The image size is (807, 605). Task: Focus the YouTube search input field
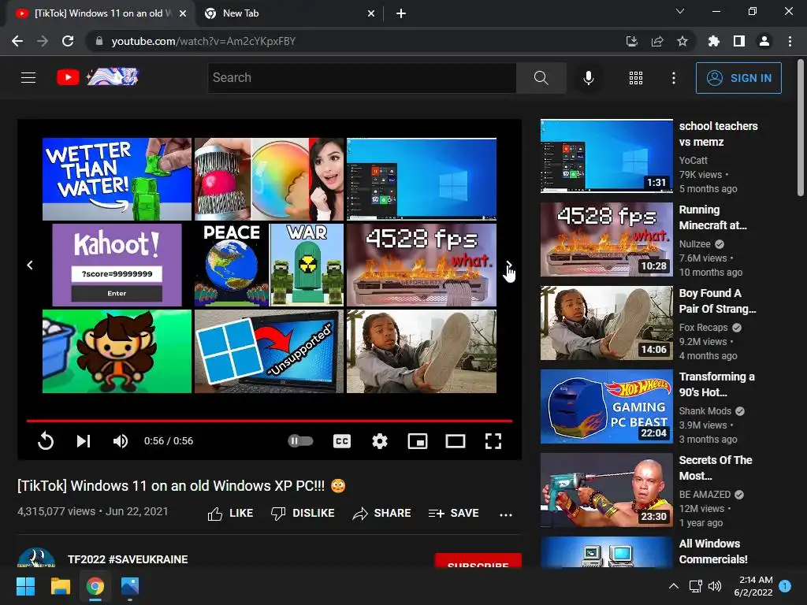pos(362,78)
